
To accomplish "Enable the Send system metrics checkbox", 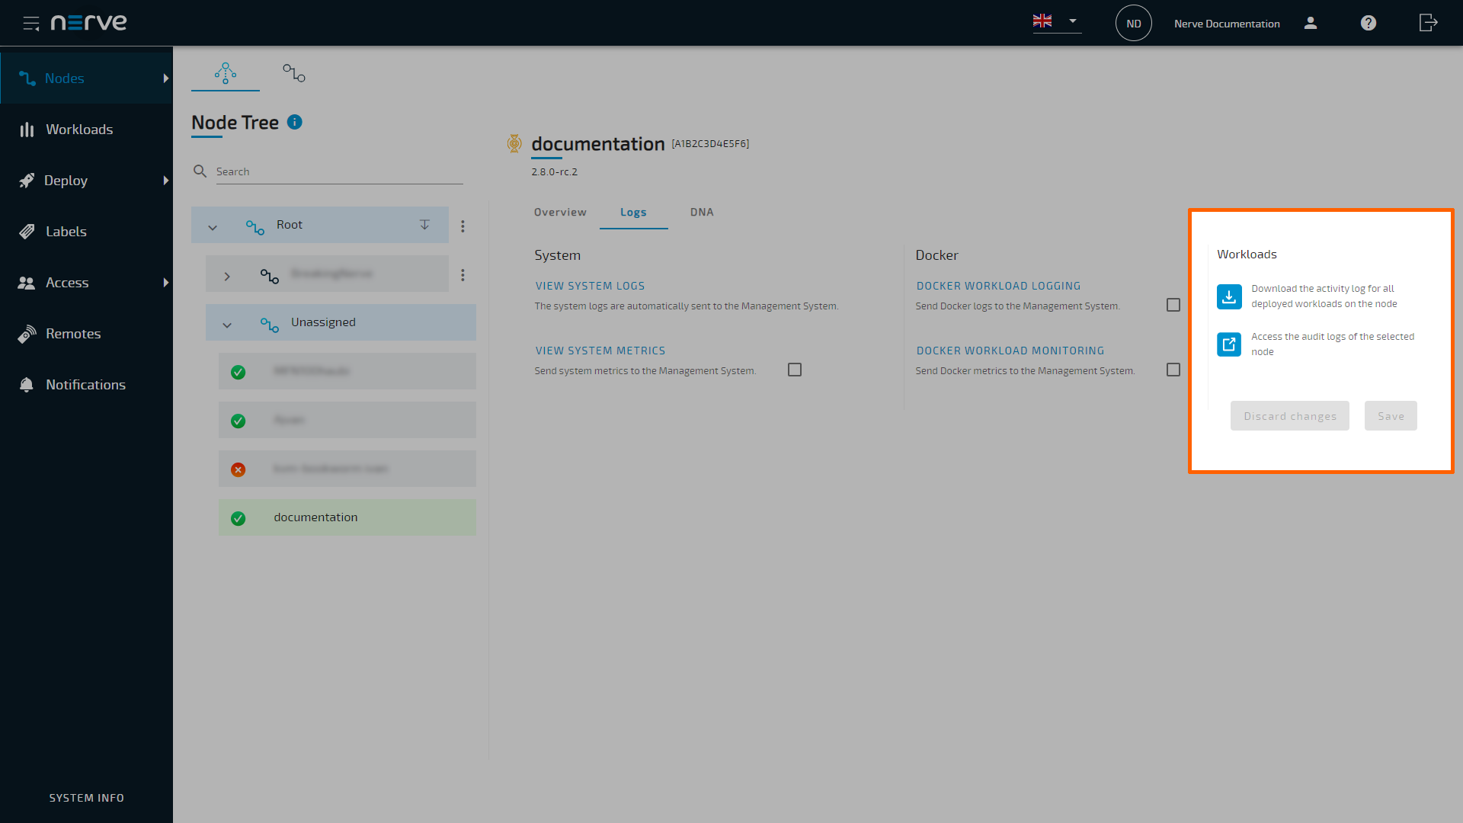I will coord(794,369).
